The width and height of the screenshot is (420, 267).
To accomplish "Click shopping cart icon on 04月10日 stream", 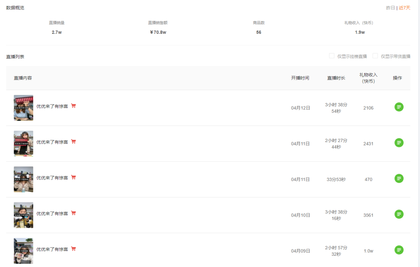I will click(x=73, y=213).
